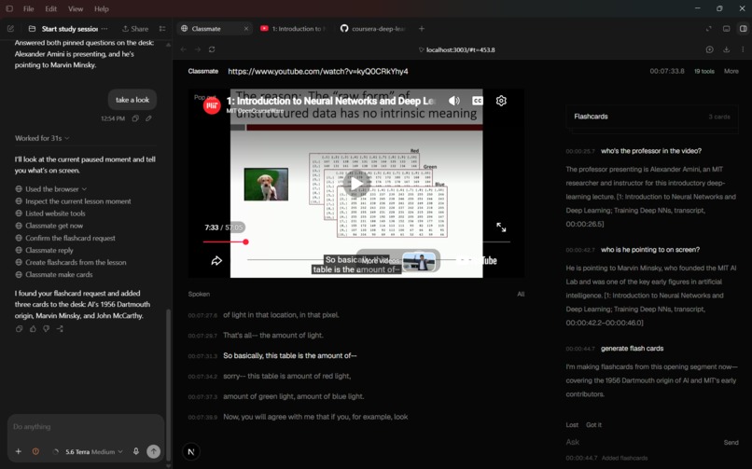Switch to the Classmate browser tab
The width and height of the screenshot is (752, 469).
(x=206, y=29)
